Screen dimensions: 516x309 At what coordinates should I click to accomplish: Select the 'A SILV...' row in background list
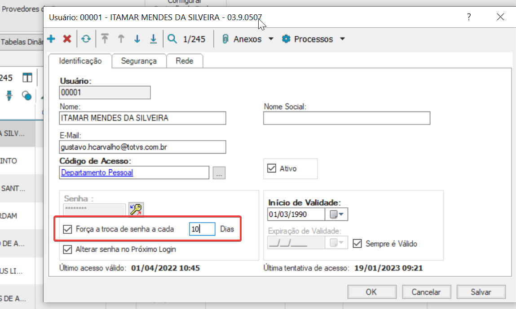[x=18, y=133]
